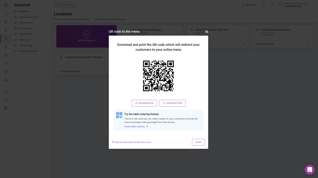Open What's new announcements
The image size is (318, 178).
click(x=249, y=5)
